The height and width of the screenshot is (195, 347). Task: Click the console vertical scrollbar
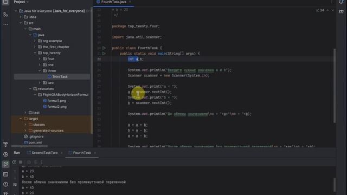[x=335, y=185]
